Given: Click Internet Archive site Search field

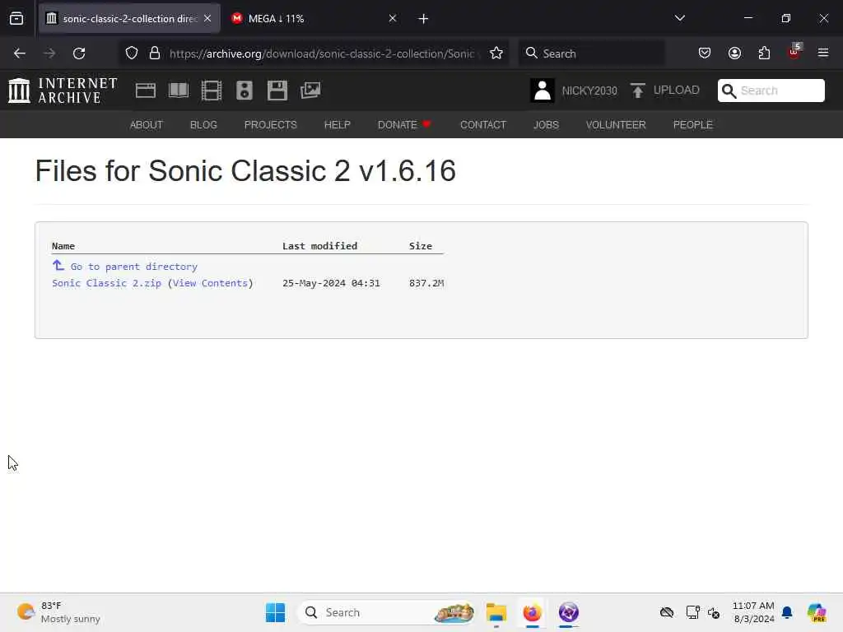Looking at the screenshot, I should tap(771, 91).
